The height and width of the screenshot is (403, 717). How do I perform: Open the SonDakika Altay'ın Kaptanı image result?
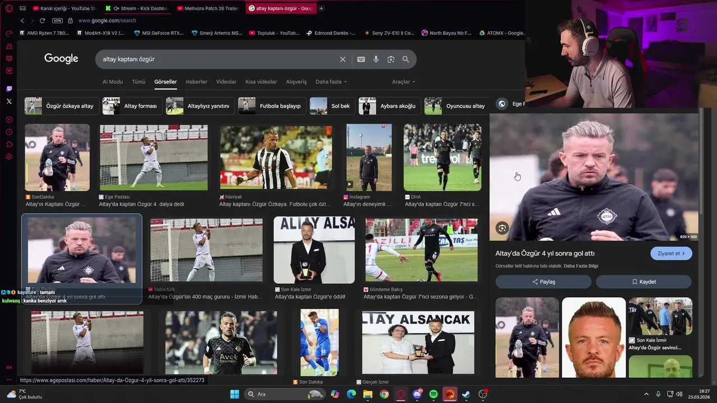[x=57, y=157]
